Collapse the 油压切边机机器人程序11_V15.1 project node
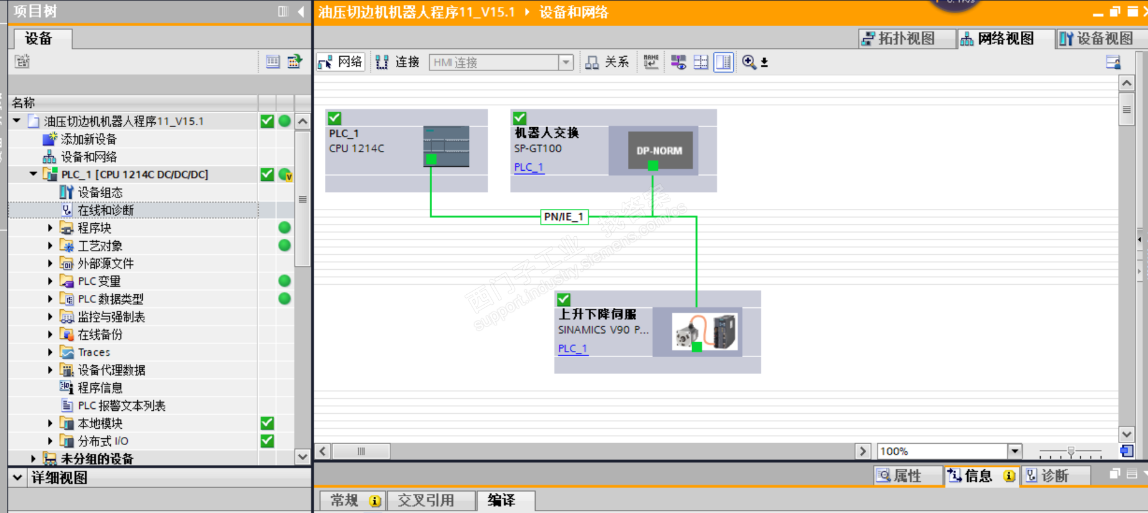Viewport: 1148px width, 513px height. [17, 121]
